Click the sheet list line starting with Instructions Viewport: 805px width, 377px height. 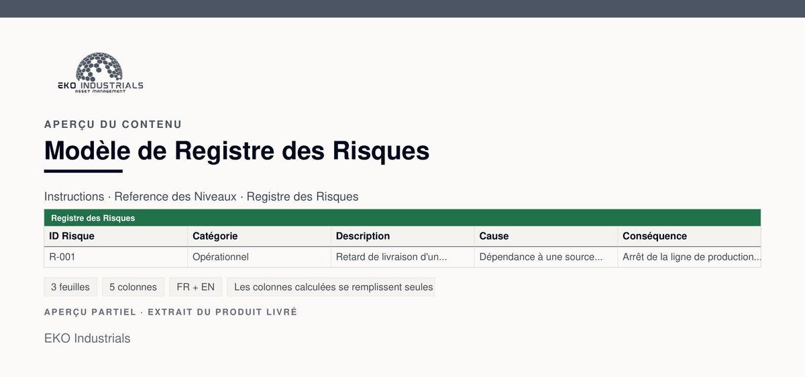click(201, 197)
